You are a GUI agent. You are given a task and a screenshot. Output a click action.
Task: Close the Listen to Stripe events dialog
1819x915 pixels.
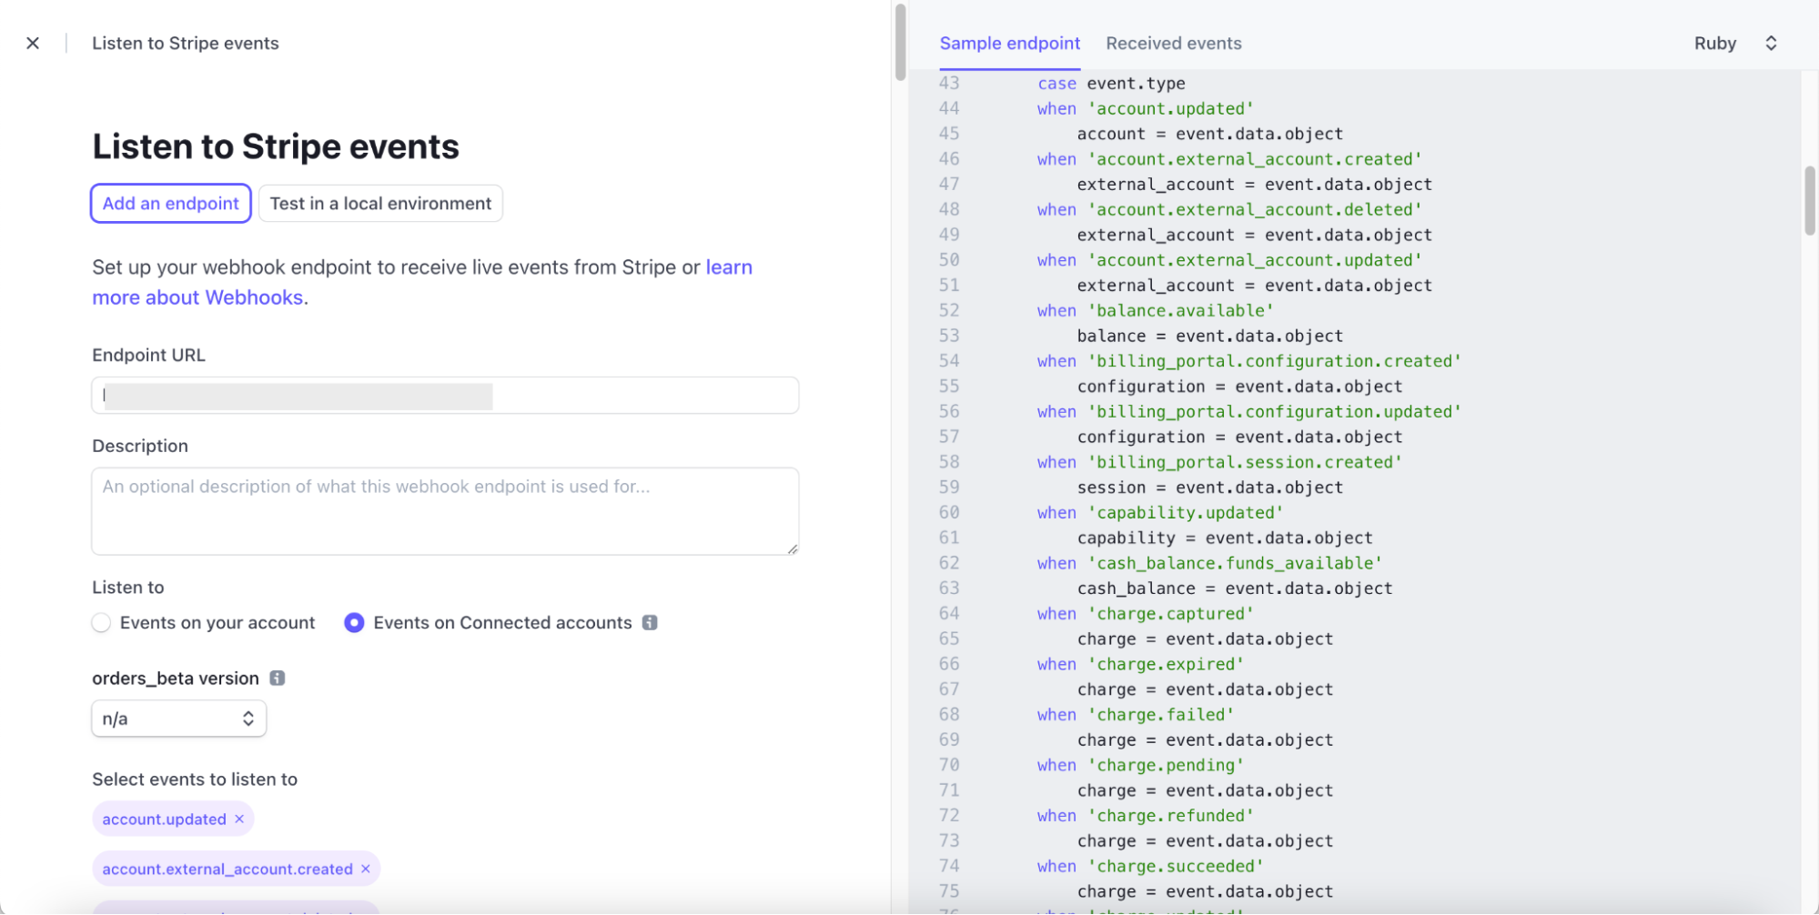point(33,43)
